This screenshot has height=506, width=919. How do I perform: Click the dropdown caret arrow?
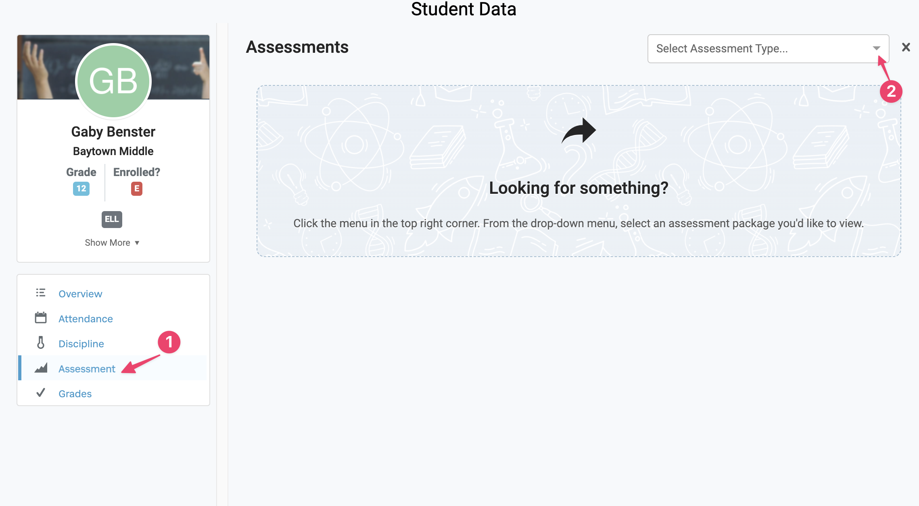(x=876, y=48)
